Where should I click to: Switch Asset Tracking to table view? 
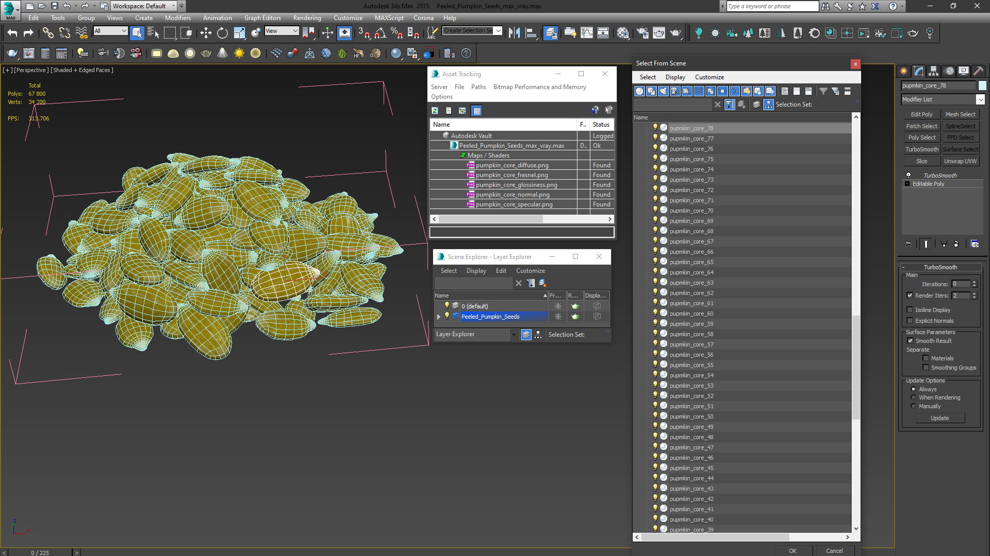click(x=477, y=111)
